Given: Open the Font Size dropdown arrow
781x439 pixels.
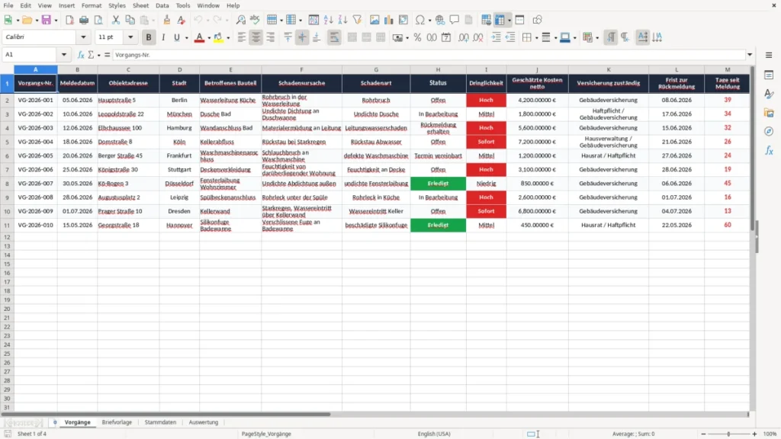Looking at the screenshot, I should click(130, 37).
